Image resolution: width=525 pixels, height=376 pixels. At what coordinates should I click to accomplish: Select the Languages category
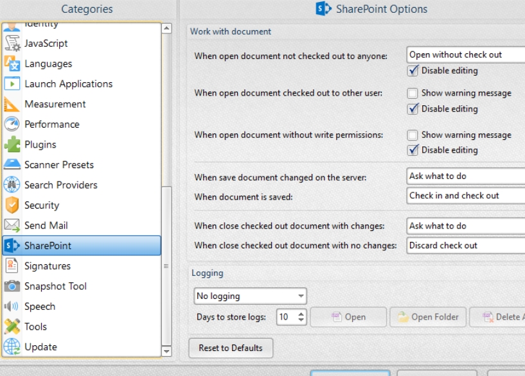[x=82, y=64]
